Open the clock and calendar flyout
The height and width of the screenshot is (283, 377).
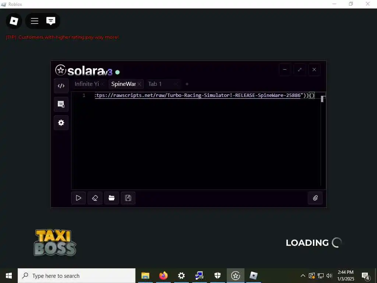pyautogui.click(x=345, y=276)
